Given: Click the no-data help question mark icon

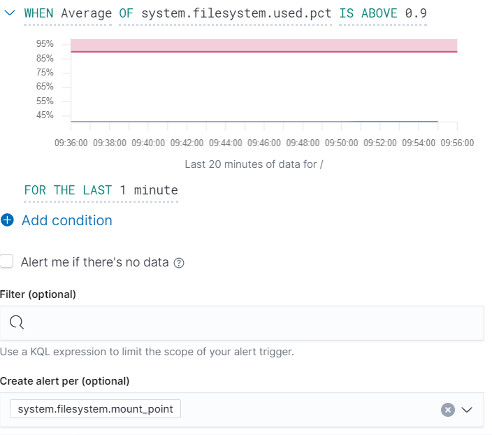Looking at the screenshot, I should (x=179, y=263).
